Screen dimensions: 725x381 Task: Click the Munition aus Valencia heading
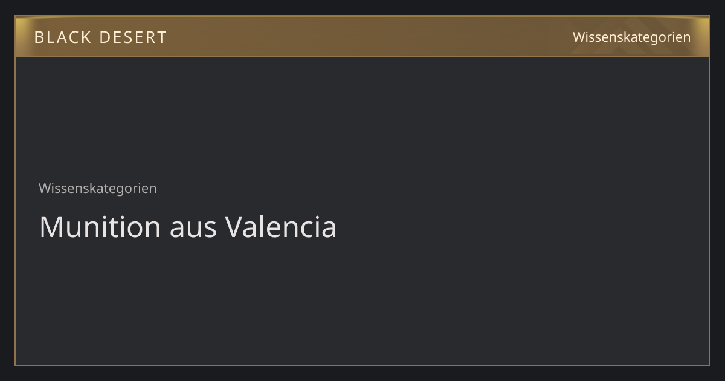point(187,227)
